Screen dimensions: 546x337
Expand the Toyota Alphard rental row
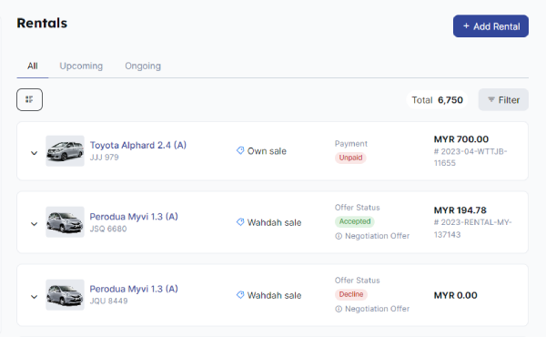click(35, 153)
